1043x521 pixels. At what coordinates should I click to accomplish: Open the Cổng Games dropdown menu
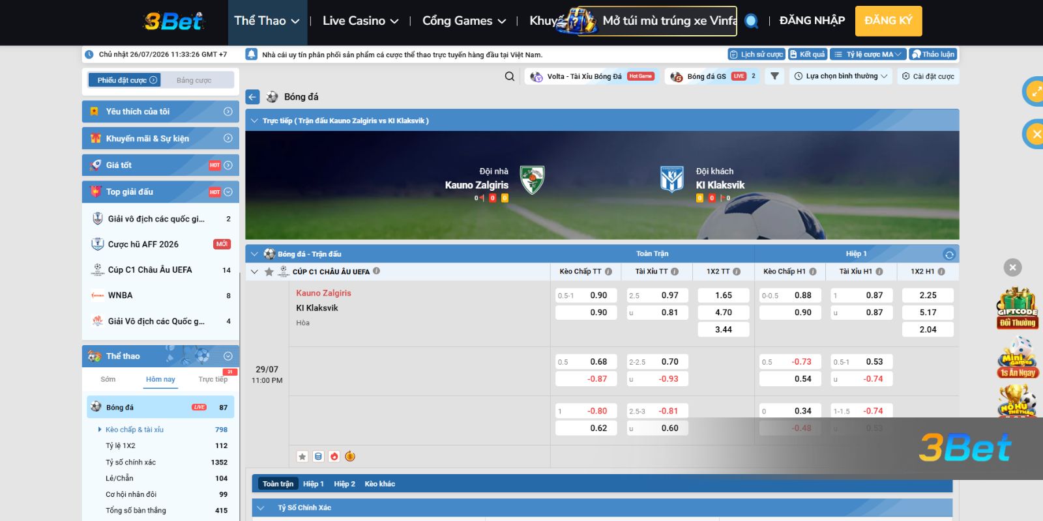tap(464, 21)
